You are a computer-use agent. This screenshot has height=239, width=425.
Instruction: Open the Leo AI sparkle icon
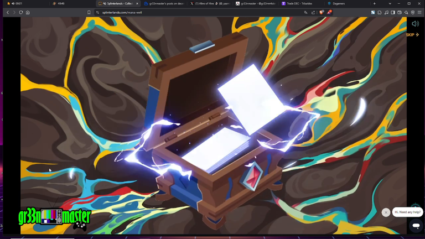pyautogui.click(x=406, y=13)
